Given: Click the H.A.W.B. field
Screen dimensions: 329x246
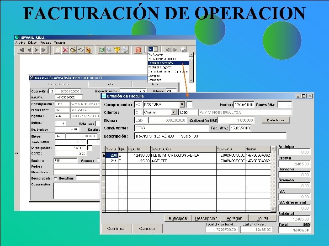Looking at the screenshot, I should click(69, 97).
